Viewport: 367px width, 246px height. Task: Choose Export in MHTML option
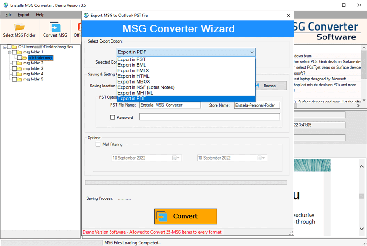click(x=186, y=93)
